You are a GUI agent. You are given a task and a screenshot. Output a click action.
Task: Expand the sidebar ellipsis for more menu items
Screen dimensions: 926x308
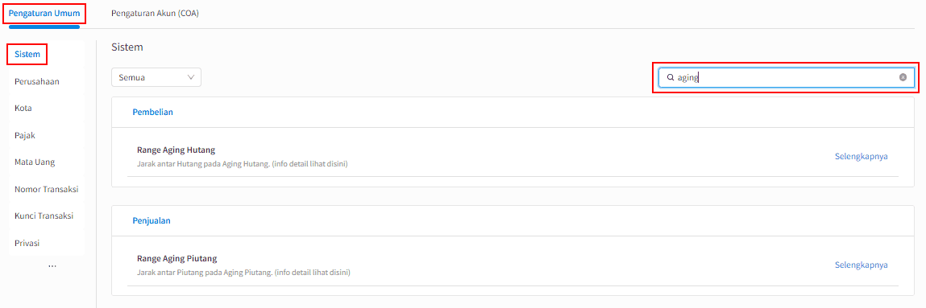tap(52, 266)
